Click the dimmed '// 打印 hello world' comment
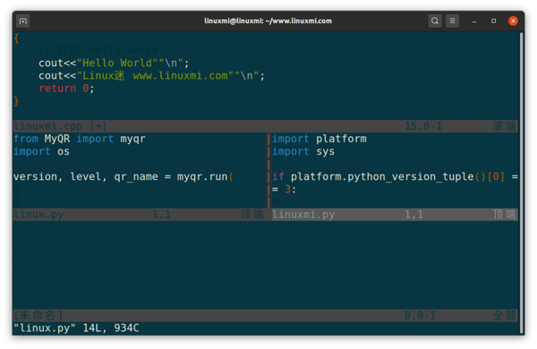 click(x=98, y=50)
